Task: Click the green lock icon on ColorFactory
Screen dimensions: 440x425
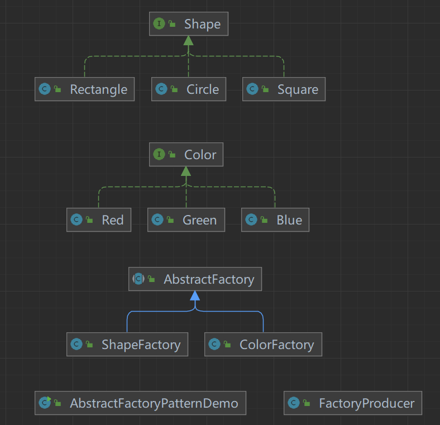Action: 228,345
